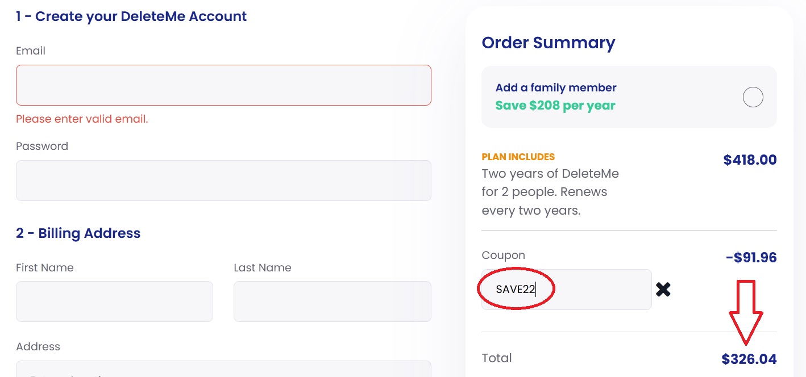Image resolution: width=806 pixels, height=377 pixels.
Task: Click the Please enter valid email error message
Action: (82, 119)
